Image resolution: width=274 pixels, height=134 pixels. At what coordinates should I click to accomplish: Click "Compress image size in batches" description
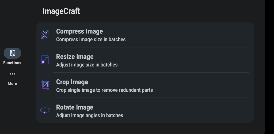pyautogui.click(x=91, y=40)
